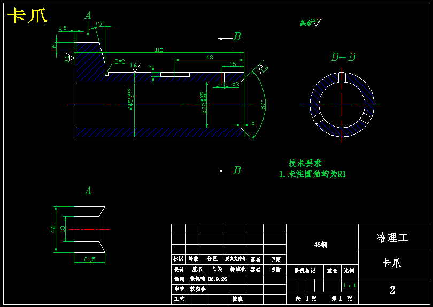
Task: Click the 标准化 label cell
Action: click(x=238, y=270)
